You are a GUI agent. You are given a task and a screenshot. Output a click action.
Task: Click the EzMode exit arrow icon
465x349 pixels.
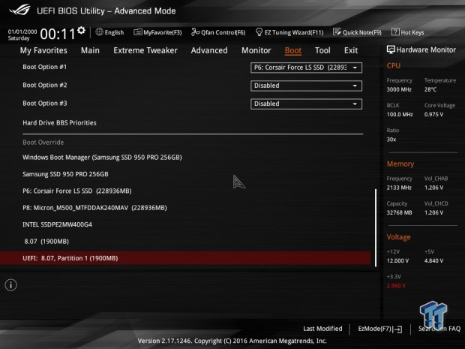(x=397, y=329)
